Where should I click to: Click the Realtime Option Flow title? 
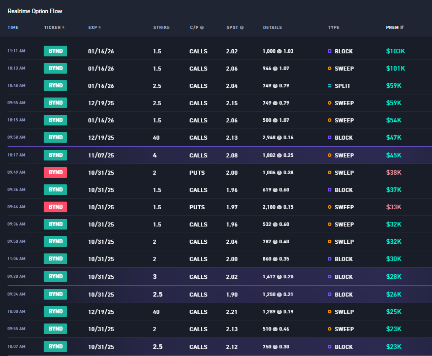(x=35, y=11)
